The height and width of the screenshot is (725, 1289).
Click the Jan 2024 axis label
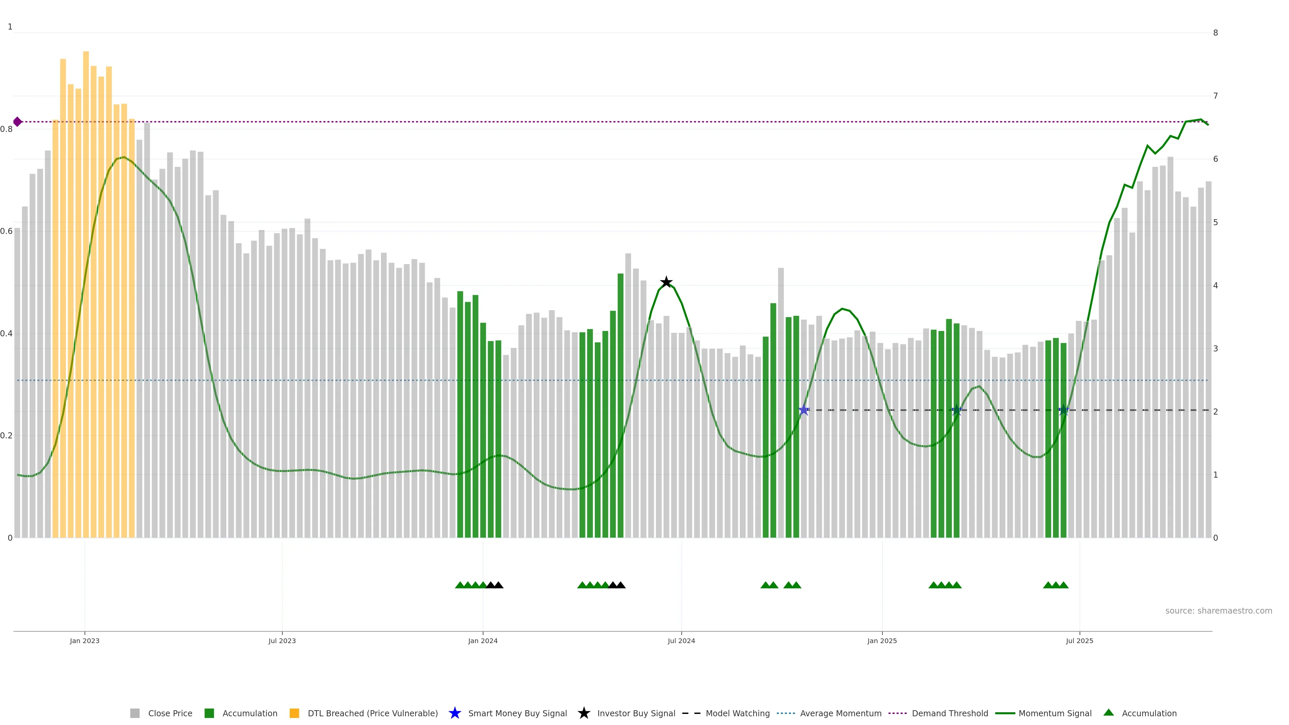click(x=482, y=641)
